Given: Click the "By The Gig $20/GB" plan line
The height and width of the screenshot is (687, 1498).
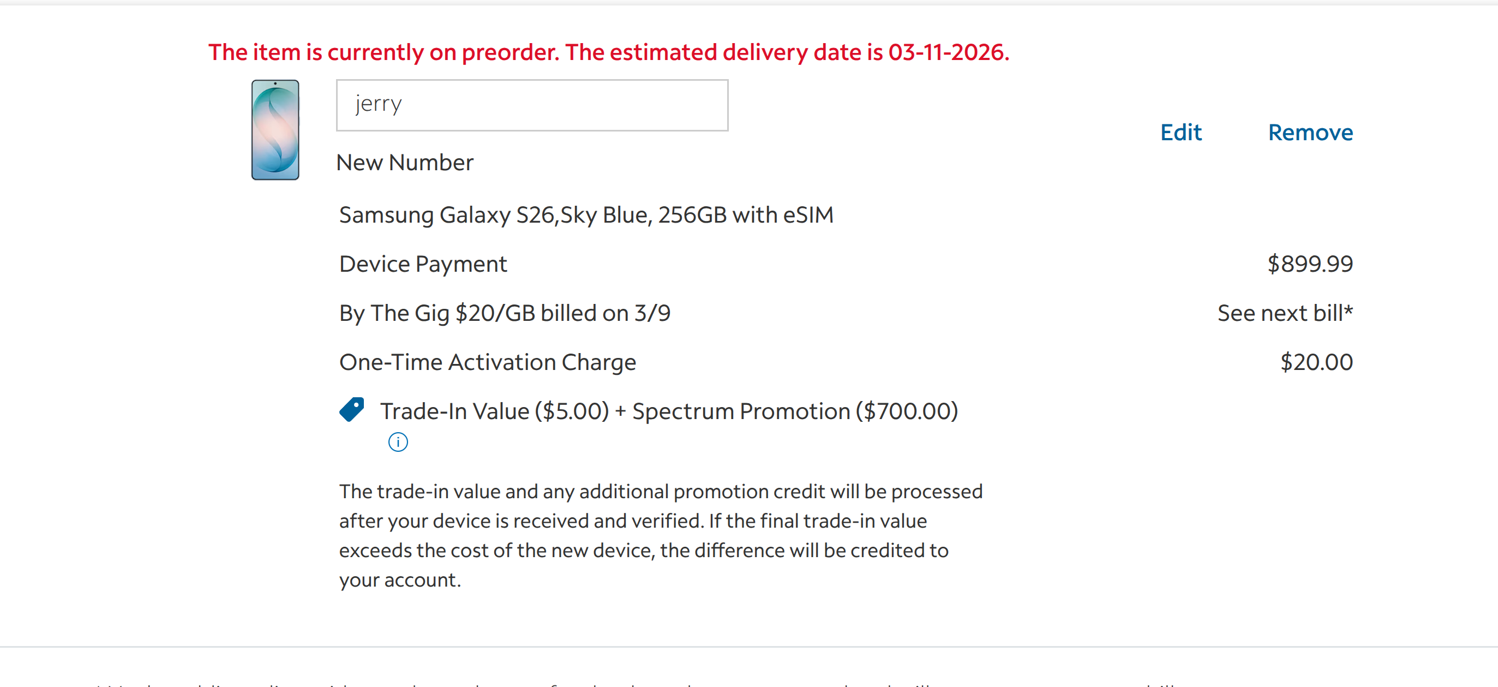Looking at the screenshot, I should point(504,313).
